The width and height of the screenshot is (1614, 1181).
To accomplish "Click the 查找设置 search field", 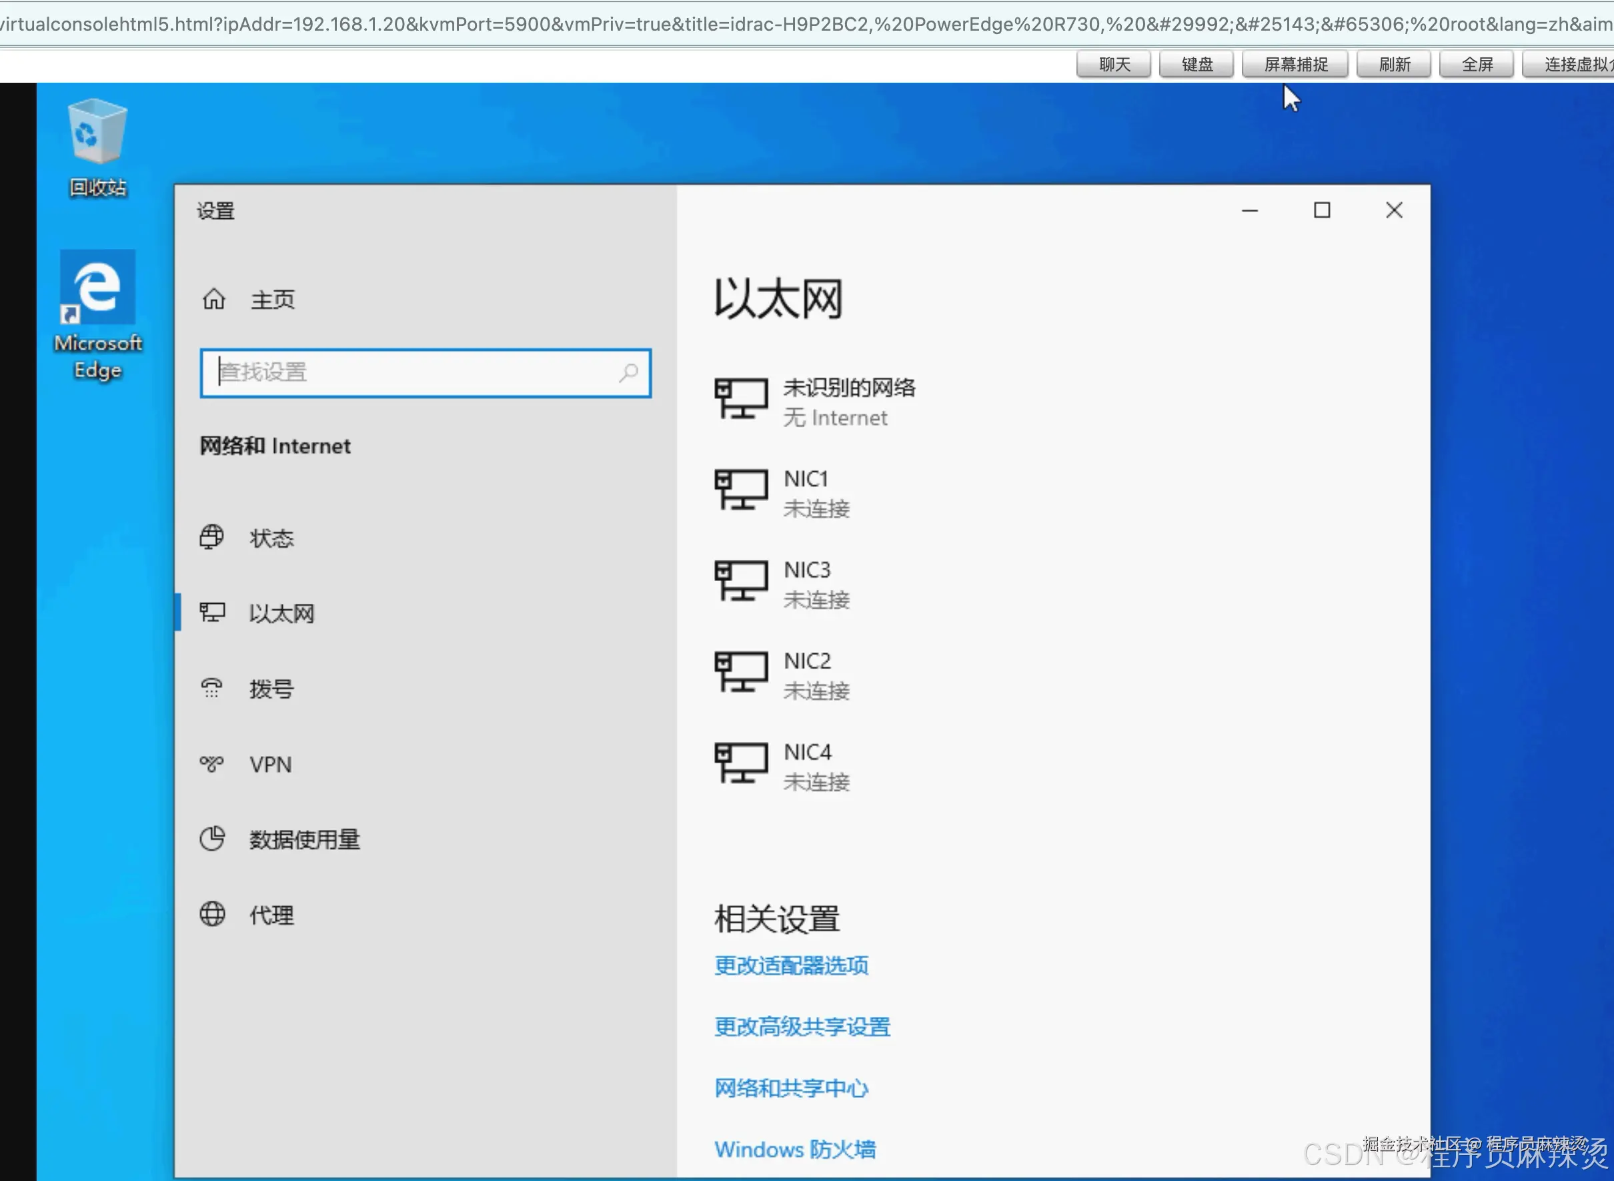I will pos(425,372).
